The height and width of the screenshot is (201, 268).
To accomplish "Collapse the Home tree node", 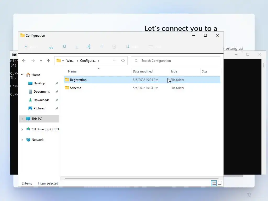I will 22,75.
